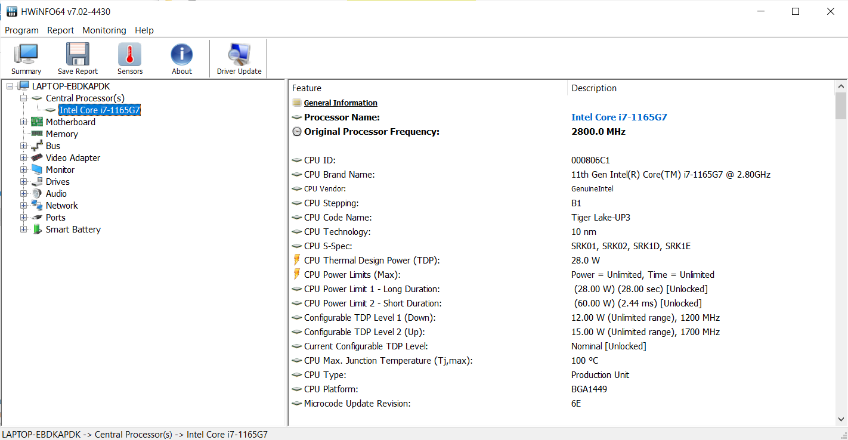Click Configurable TDP Level 1 (Down) row

tap(561, 318)
